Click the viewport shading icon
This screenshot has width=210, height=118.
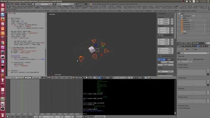click(x=87, y=77)
